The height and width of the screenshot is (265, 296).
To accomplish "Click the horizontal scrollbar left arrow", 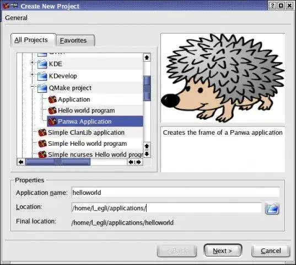I will point(21,162).
